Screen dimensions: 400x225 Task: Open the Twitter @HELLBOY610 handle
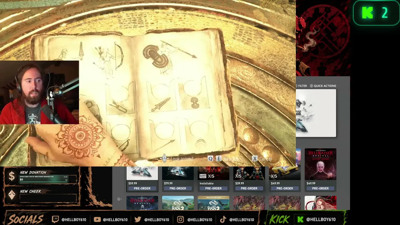(157, 220)
